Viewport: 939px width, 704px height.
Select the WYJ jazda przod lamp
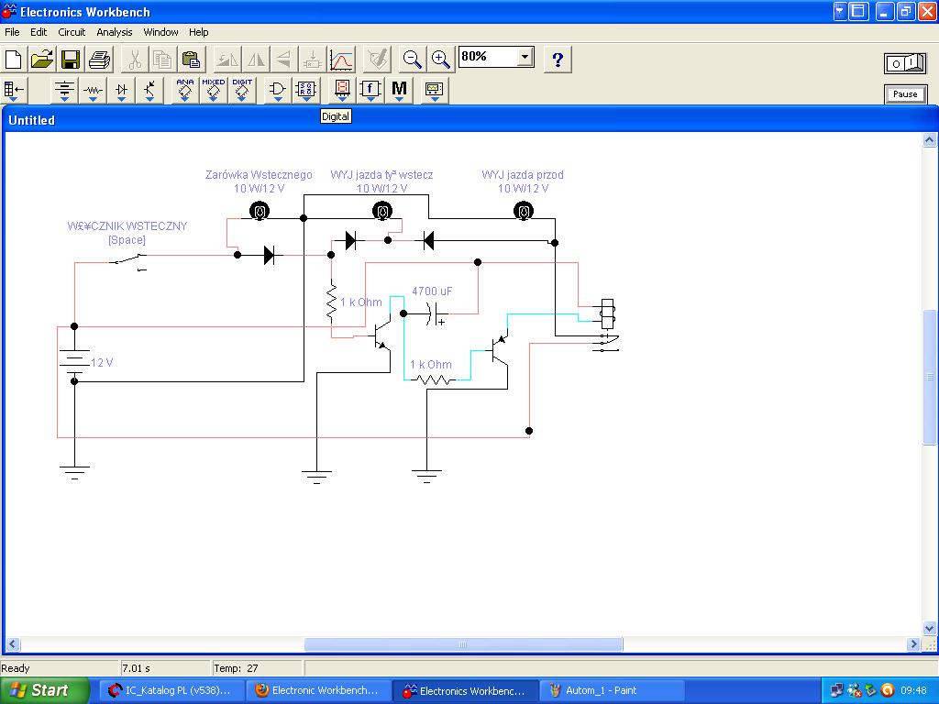click(524, 211)
